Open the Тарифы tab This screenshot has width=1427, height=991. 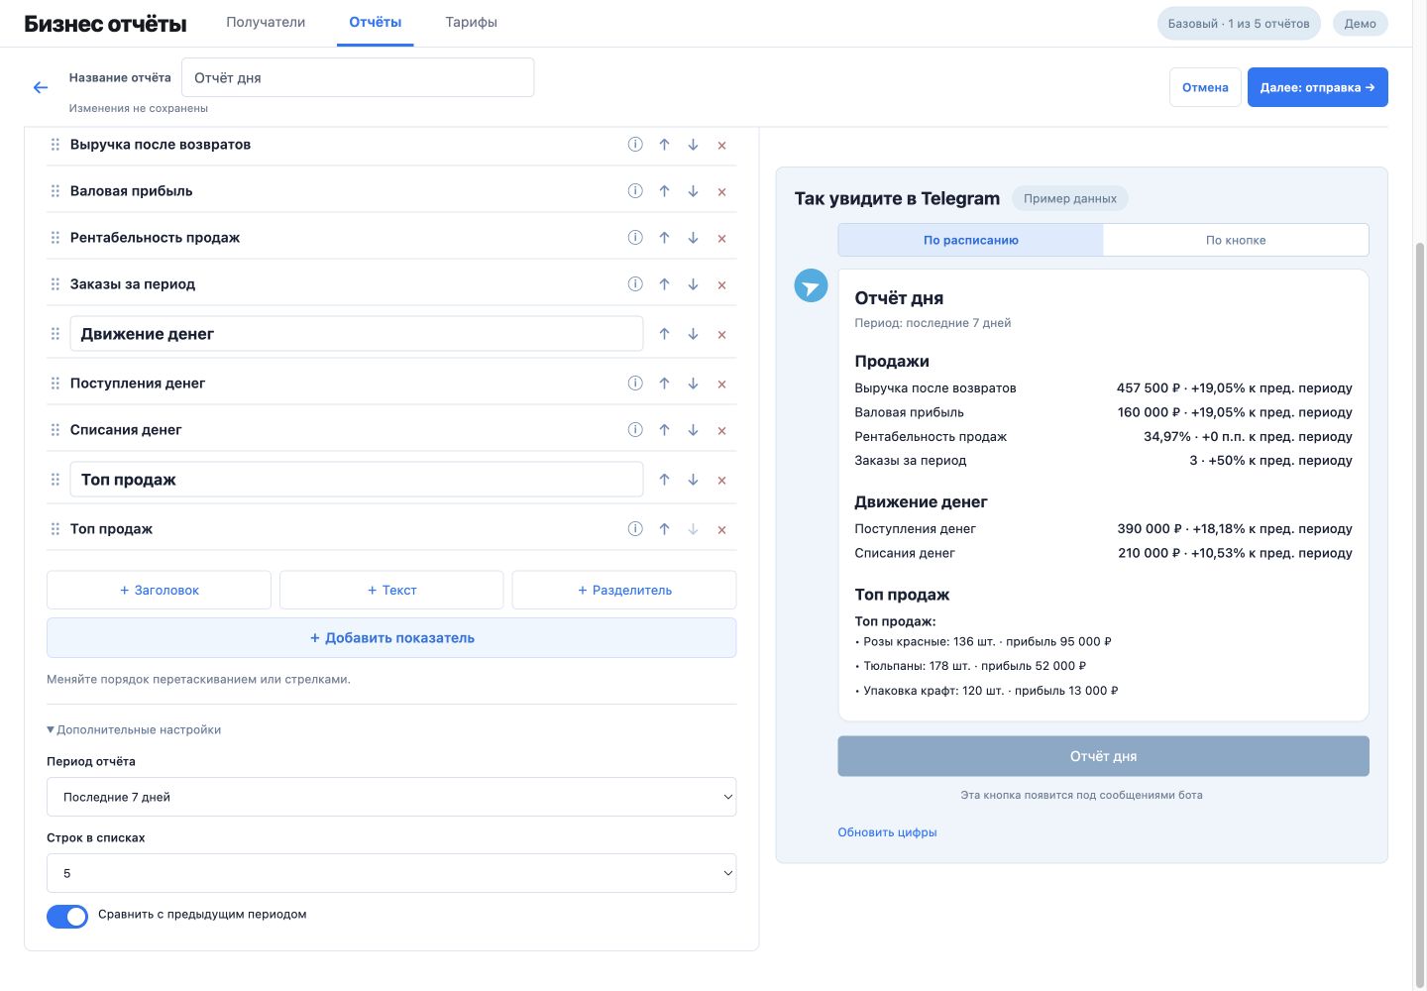tap(471, 22)
